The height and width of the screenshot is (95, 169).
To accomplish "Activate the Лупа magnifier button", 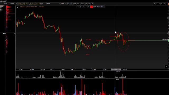I will 83,4.
